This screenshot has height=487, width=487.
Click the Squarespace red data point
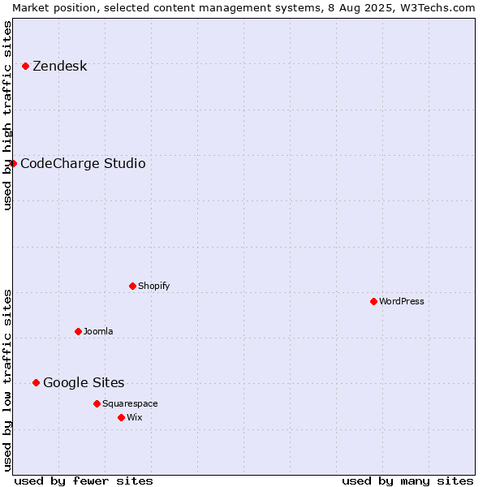[97, 403]
